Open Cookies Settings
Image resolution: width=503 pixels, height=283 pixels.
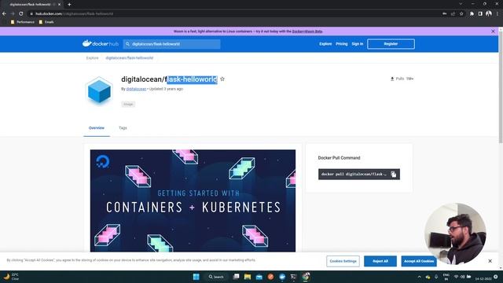coord(343,261)
